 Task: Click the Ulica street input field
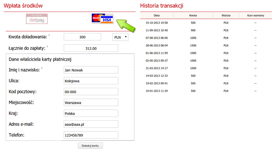coord(91,81)
